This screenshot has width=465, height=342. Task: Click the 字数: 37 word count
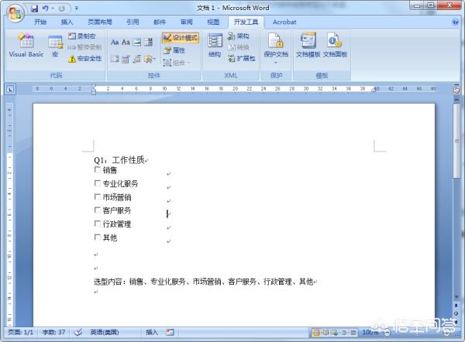(x=53, y=332)
